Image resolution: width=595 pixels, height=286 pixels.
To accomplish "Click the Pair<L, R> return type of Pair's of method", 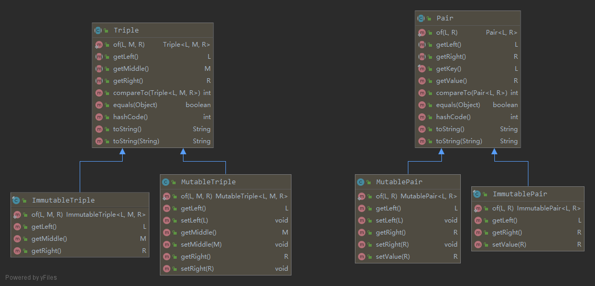I will click(x=502, y=33).
